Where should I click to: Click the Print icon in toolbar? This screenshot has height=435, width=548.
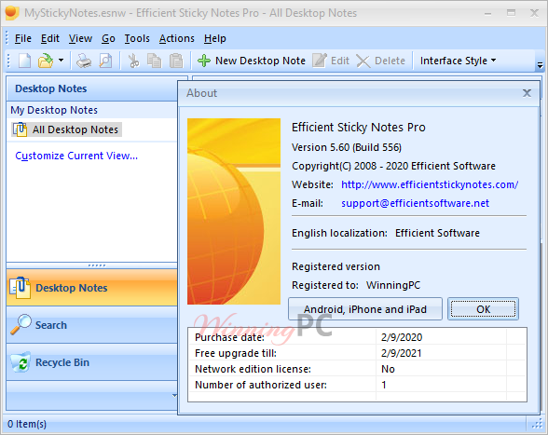pos(84,61)
